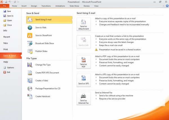The height and width of the screenshot is (120, 169).
Task: Click the Open folder icon in sidebar
Action: [x=5, y=21]
